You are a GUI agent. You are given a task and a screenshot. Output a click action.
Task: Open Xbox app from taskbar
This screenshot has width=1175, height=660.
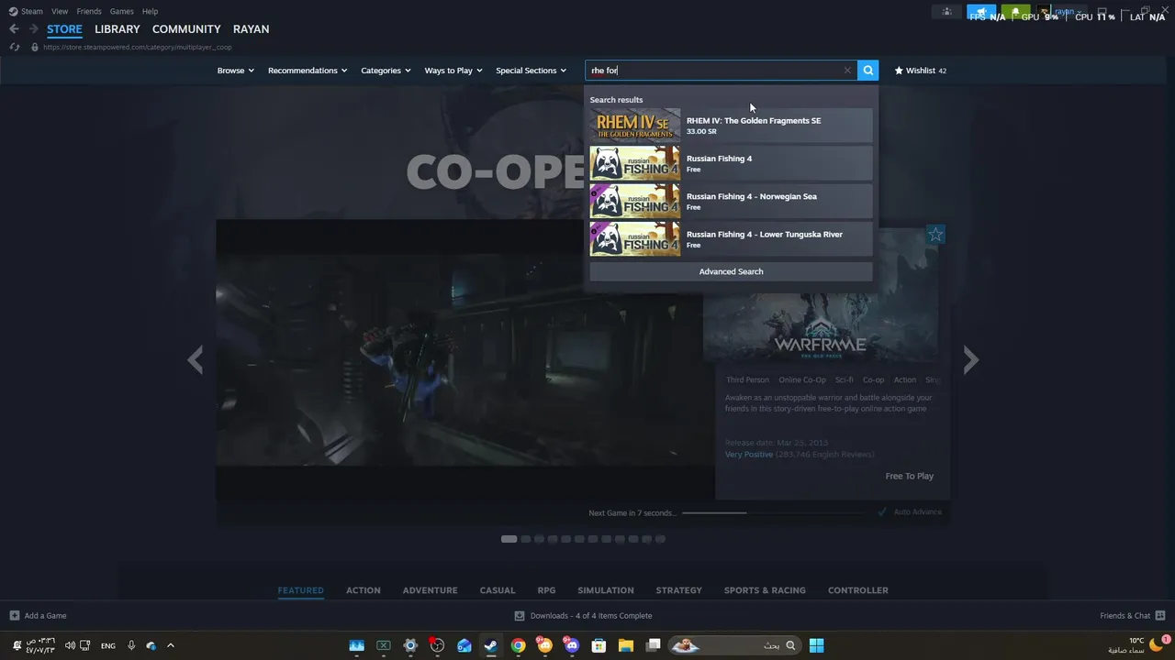[x=384, y=645]
